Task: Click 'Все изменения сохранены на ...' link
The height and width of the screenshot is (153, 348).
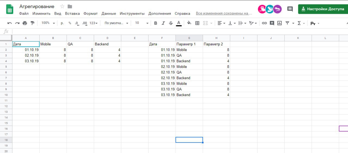Action: [224, 14]
